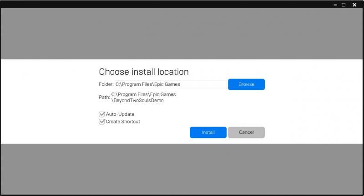Click the 'BeyondTwoSoulsDemo' path text
This screenshot has height=196, width=364.
137,100
